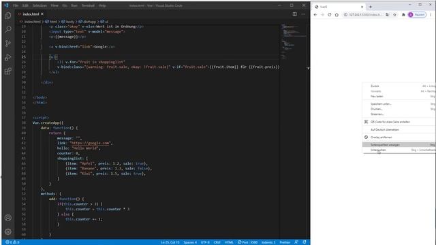Click the Vue.createApp line in editor

click(48, 122)
